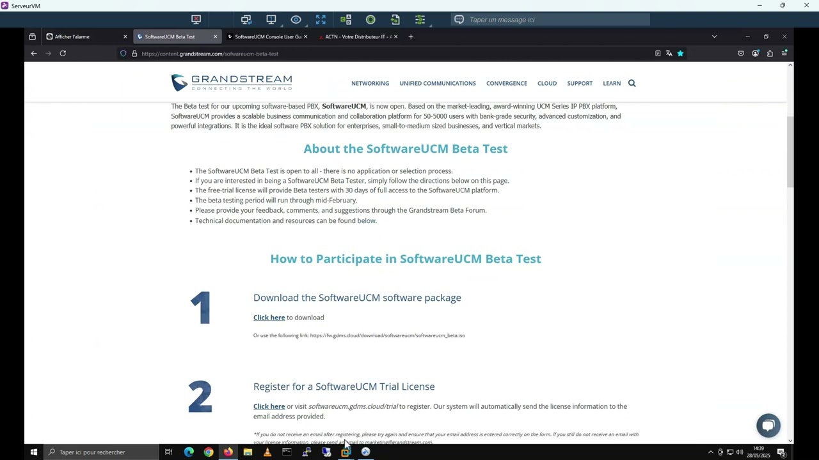The height and width of the screenshot is (460, 819).
Task: Open the SUPPORT menu
Action: [x=580, y=83]
